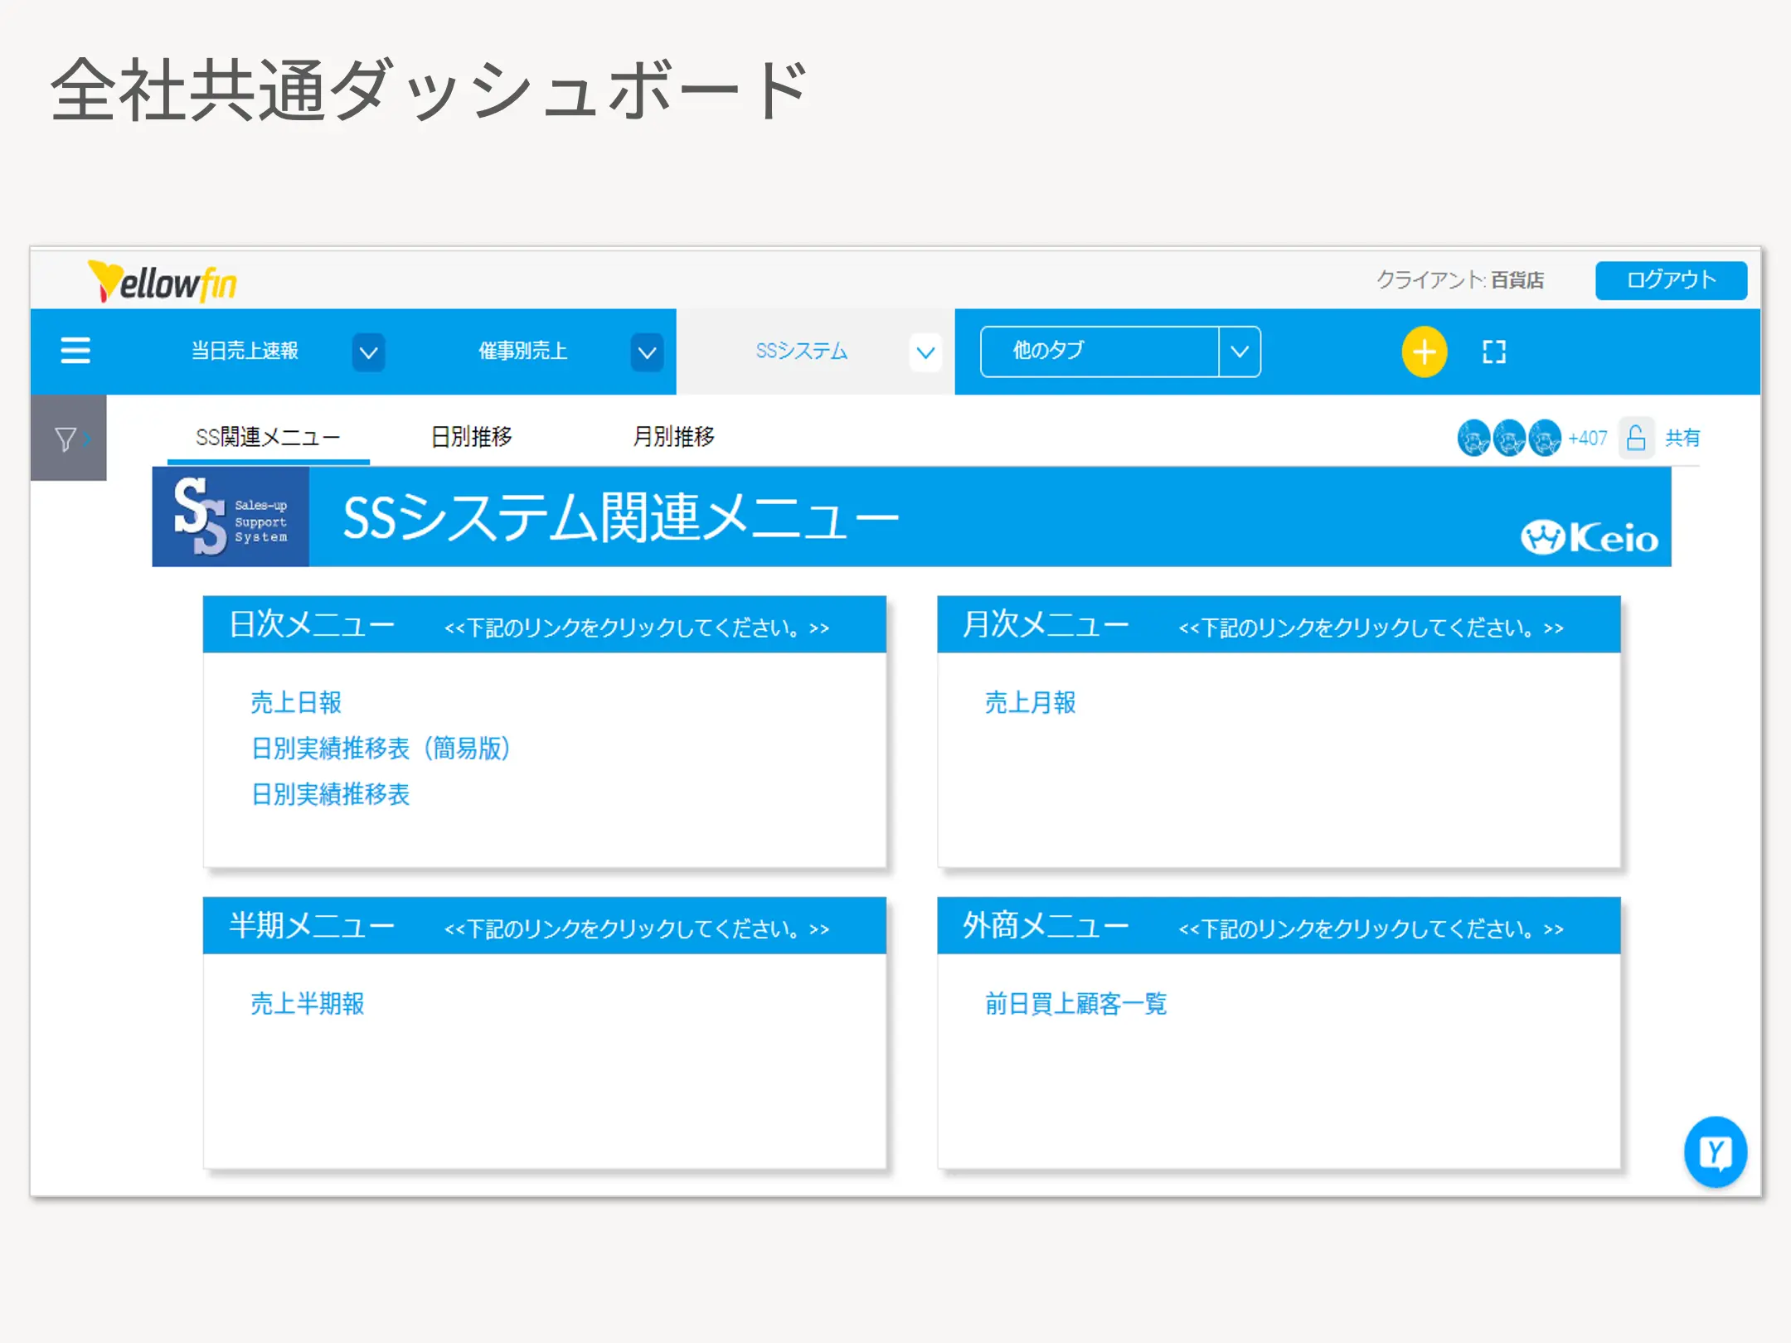
Task: Open the filter panel funnel icon
Action: (65, 437)
